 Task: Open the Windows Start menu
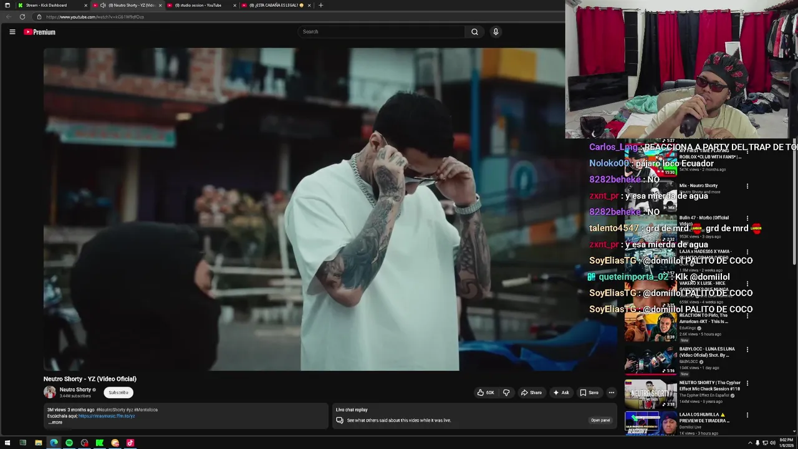coord(7,443)
